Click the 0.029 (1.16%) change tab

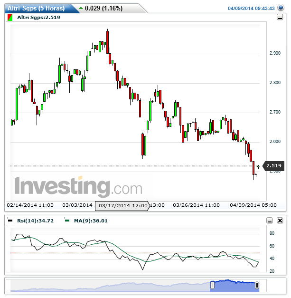pyautogui.click(x=103, y=9)
